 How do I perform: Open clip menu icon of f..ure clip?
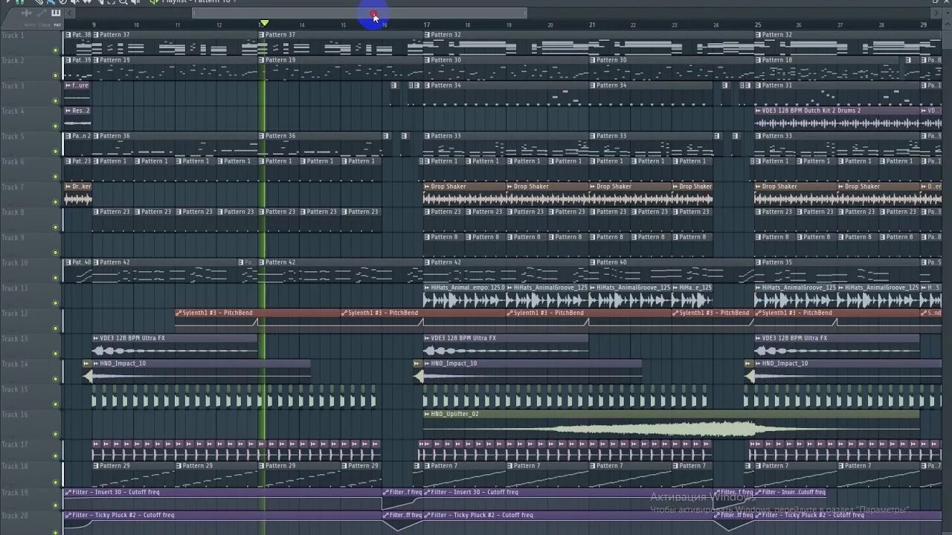pos(68,85)
